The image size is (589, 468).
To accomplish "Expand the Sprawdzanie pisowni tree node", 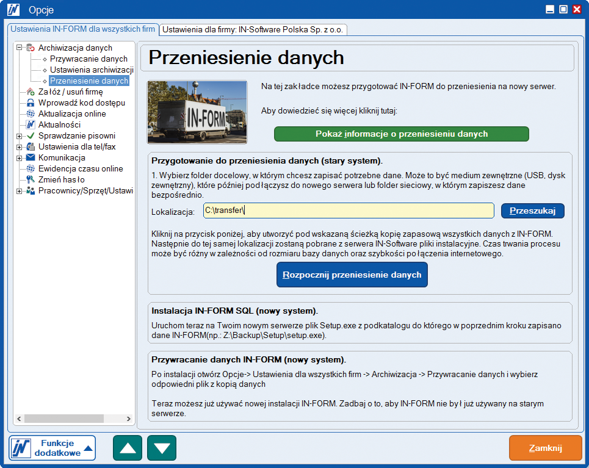I will [x=20, y=135].
